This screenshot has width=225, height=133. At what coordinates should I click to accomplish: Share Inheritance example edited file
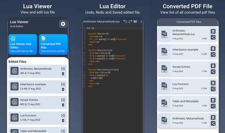click(x=63, y=85)
